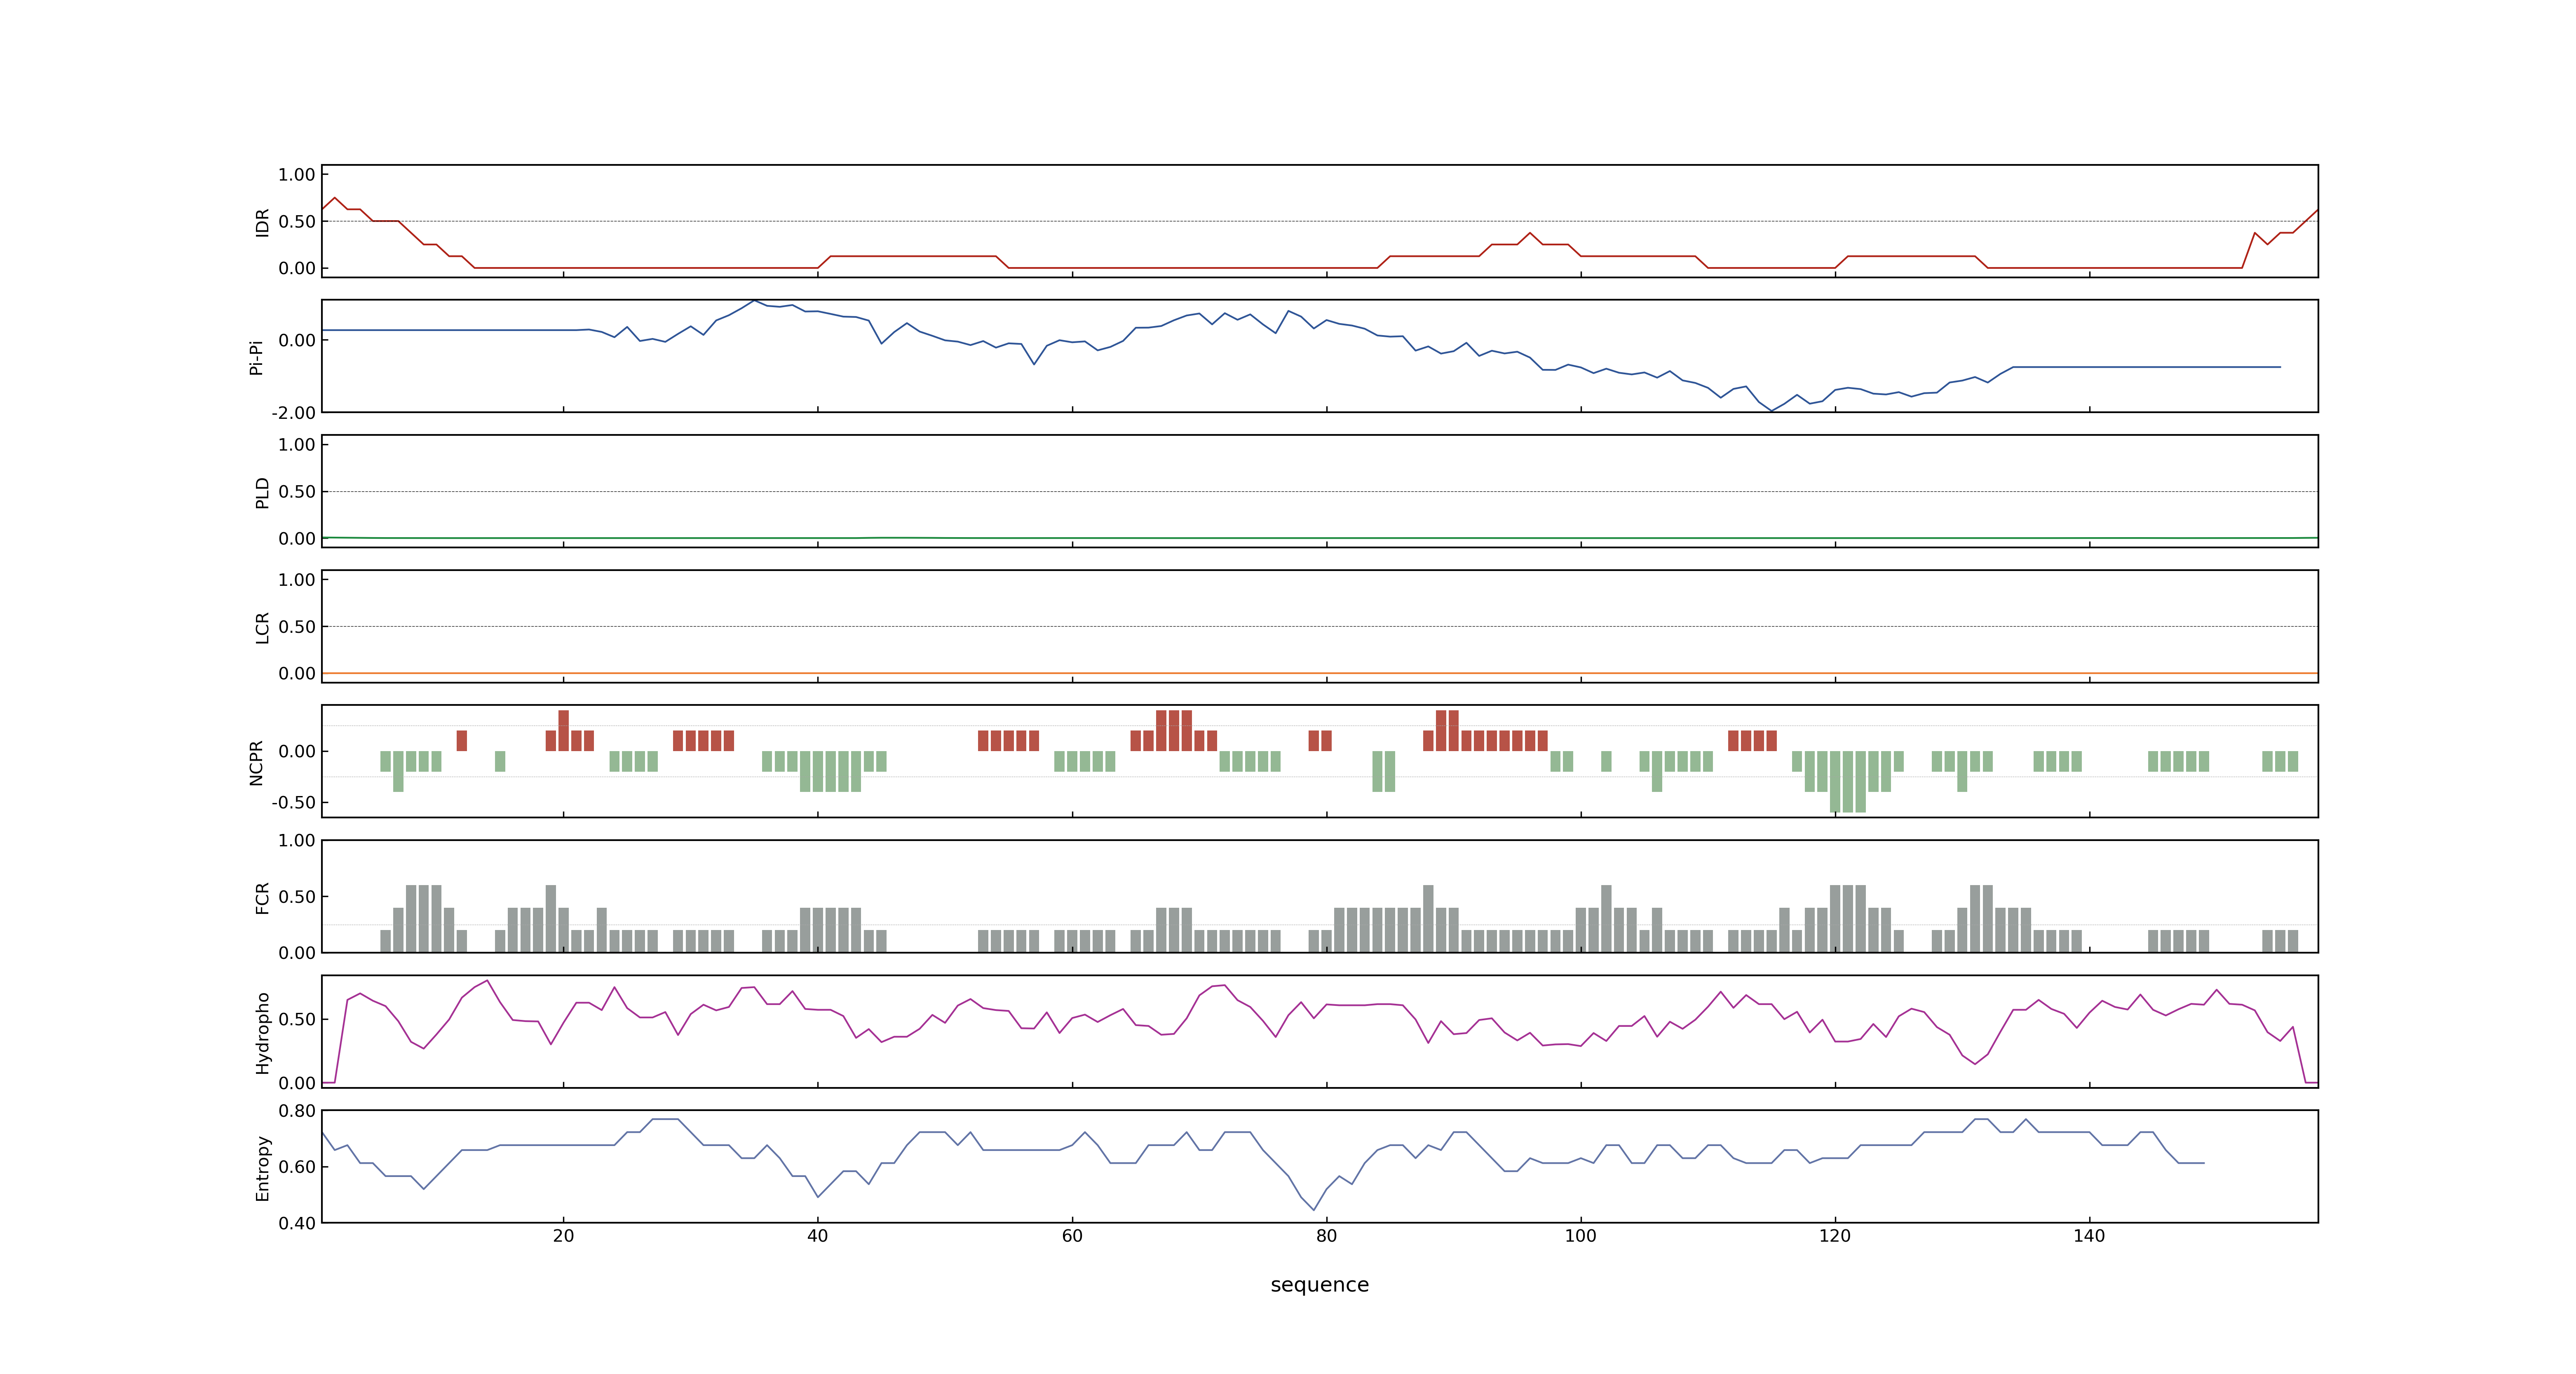Click the Entropy axis label
The height and width of the screenshot is (1374, 2576).
263,1168
